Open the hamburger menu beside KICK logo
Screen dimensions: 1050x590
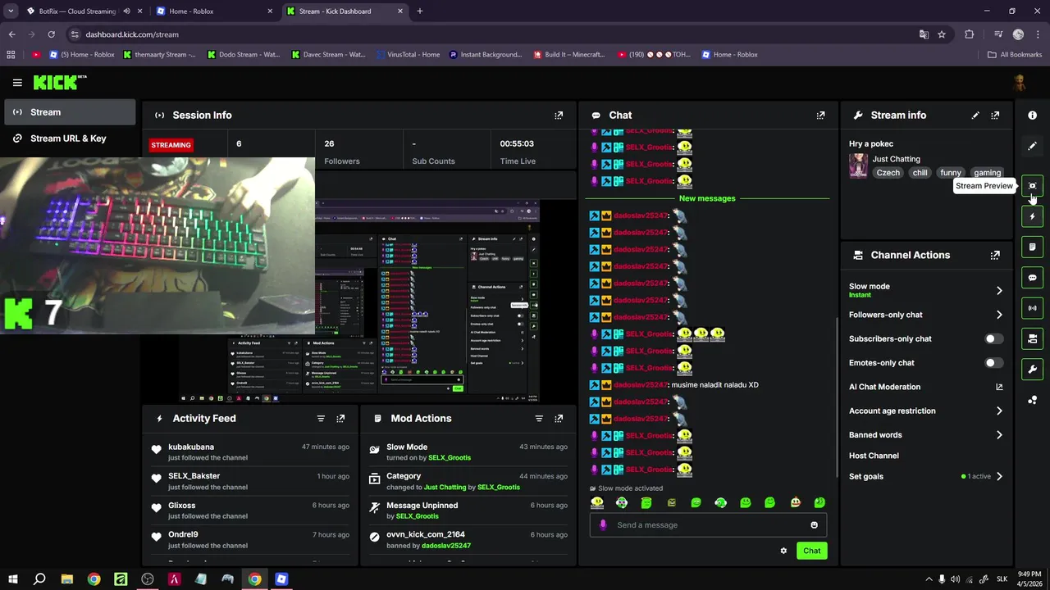17,83
